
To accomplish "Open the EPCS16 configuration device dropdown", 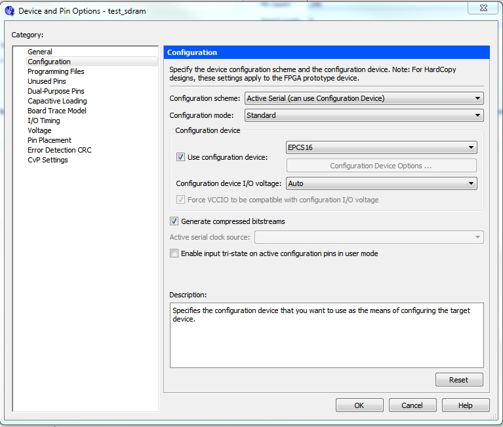I will 382,147.
